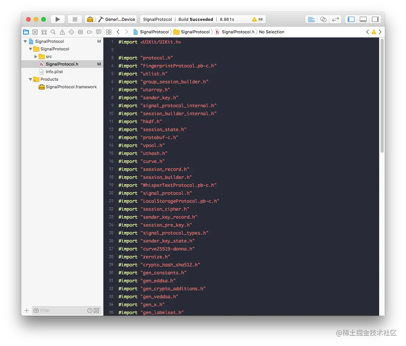Click the "uthash.h" import line
This screenshot has height=346, width=406.
coord(143,153)
